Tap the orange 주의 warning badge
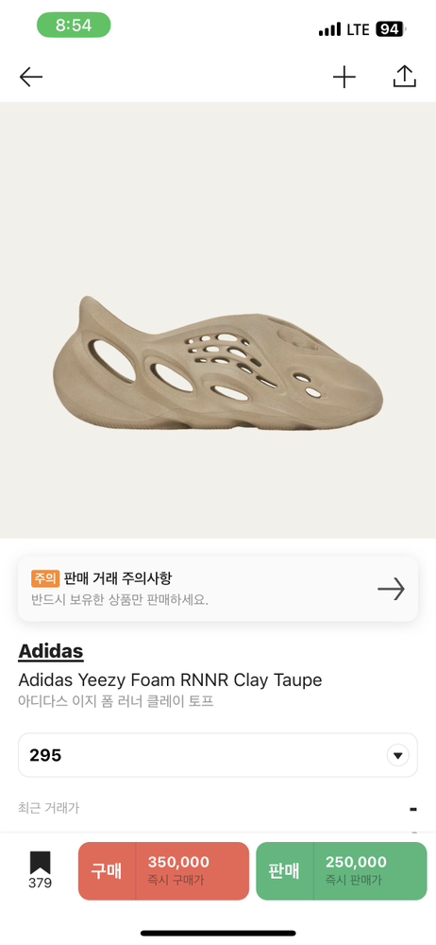 tap(45, 579)
